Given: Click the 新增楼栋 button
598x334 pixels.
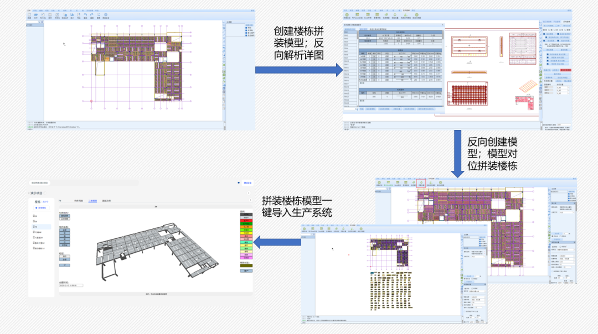Looking at the screenshot, I should [42, 208].
